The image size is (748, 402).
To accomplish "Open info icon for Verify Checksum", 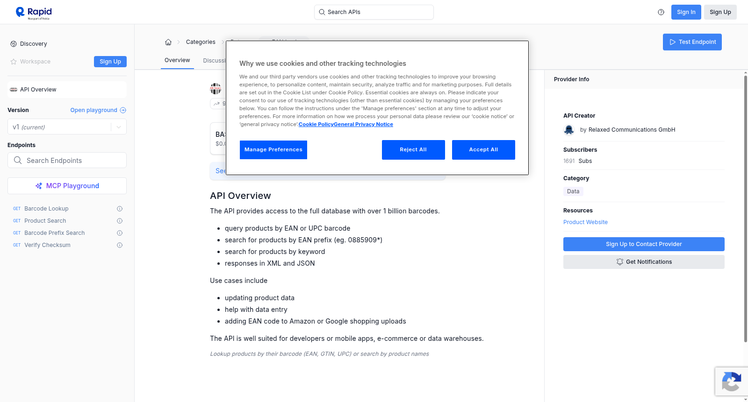I will (120, 245).
